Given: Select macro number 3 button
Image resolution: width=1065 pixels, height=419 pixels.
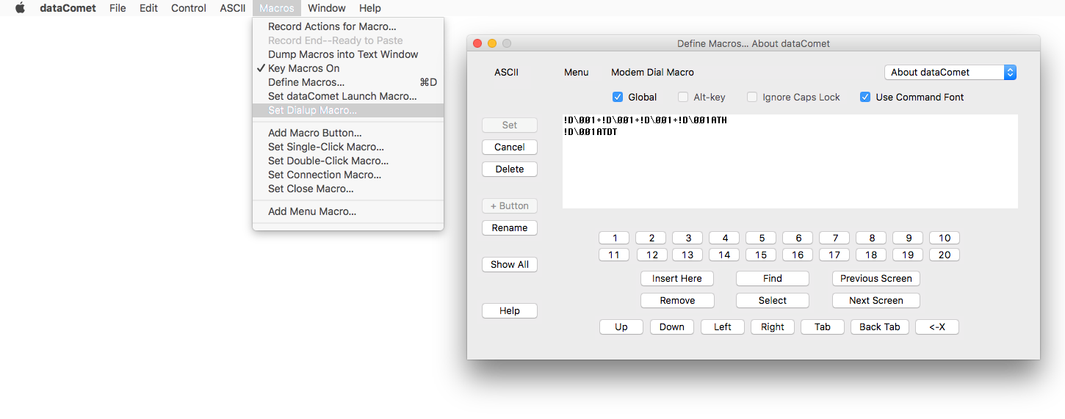Looking at the screenshot, I should pyautogui.click(x=688, y=238).
